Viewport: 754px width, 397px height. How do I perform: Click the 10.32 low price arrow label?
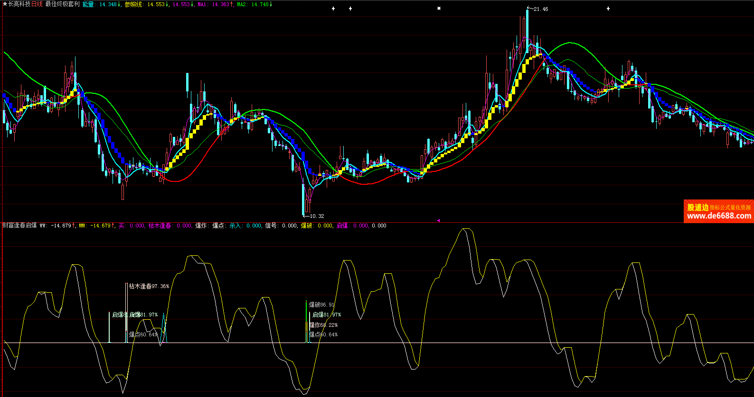pos(315,216)
